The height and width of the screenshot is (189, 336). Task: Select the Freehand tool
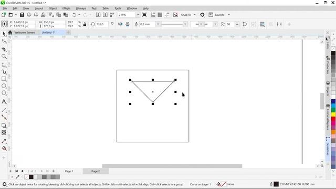coord(4,65)
